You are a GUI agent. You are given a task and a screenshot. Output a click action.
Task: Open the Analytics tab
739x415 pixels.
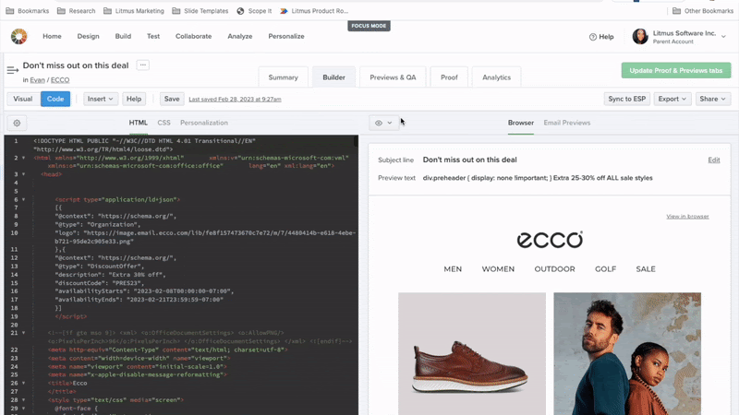click(496, 77)
